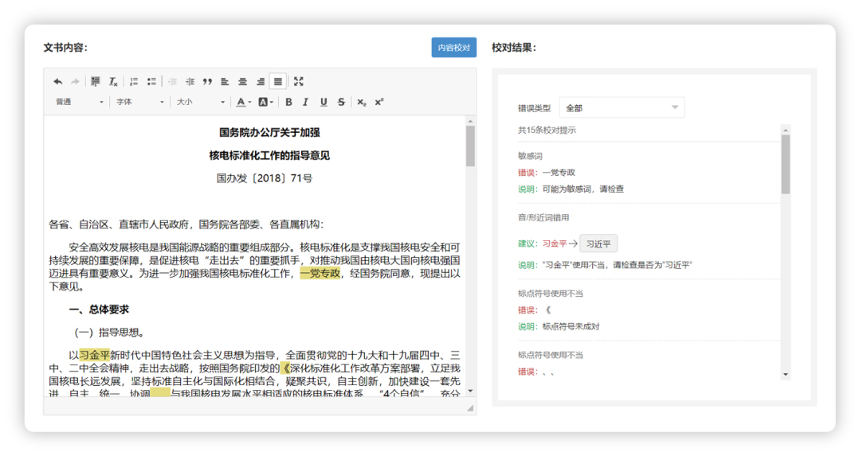
Task: Select the 敏感词 result entry heading
Action: [530, 156]
